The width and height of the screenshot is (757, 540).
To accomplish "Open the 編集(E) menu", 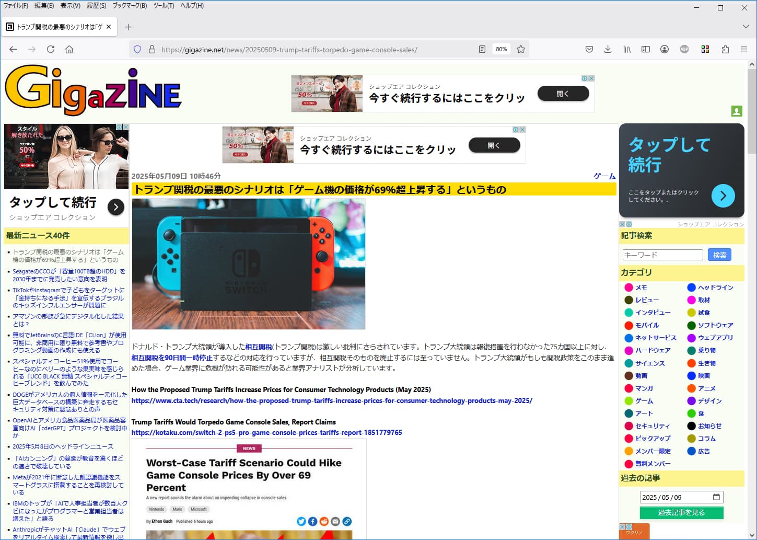I will point(44,6).
